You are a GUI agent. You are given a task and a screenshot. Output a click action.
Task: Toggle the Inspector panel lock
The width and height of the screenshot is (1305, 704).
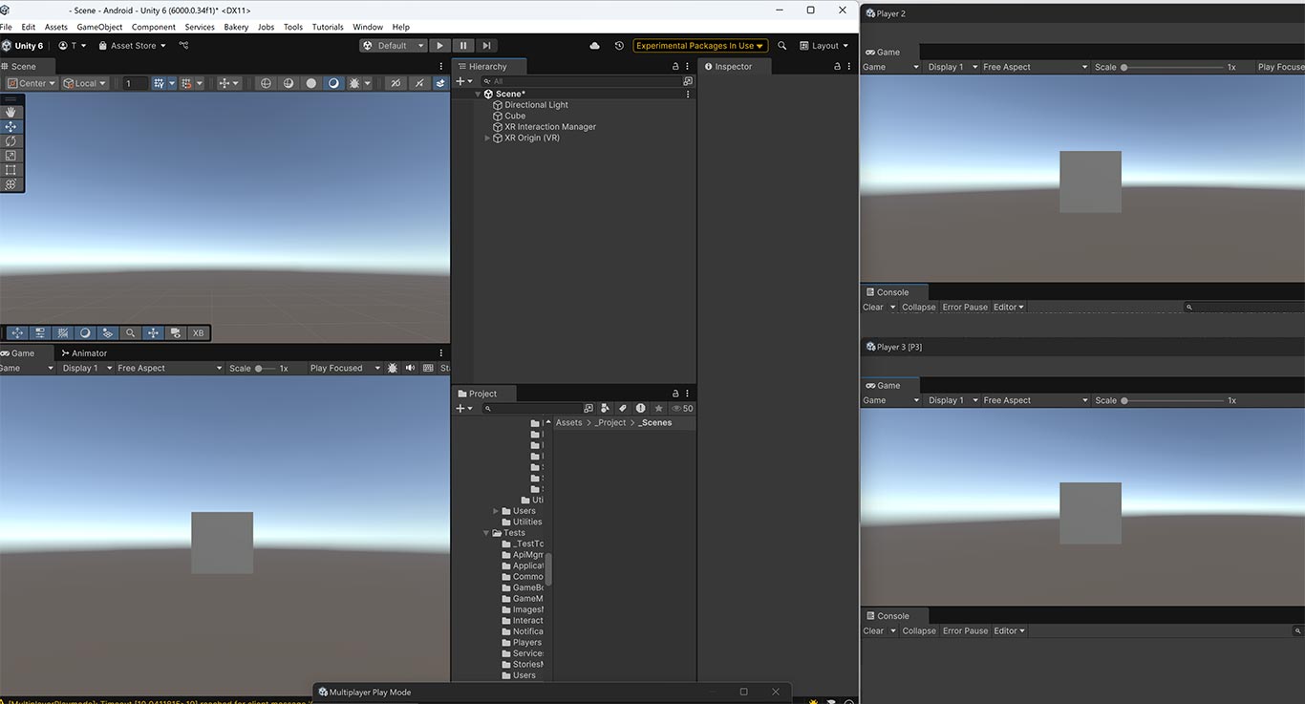point(837,67)
